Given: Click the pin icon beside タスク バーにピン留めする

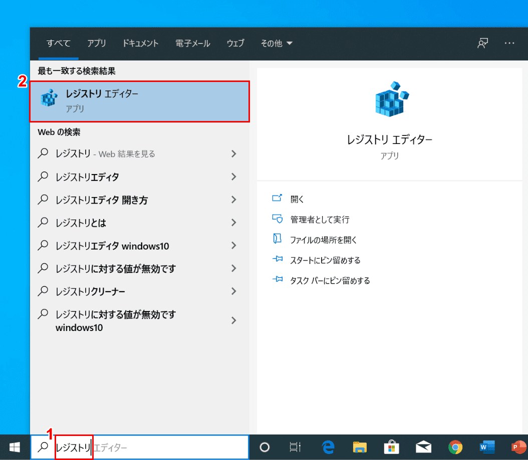Looking at the screenshot, I should pos(277,279).
